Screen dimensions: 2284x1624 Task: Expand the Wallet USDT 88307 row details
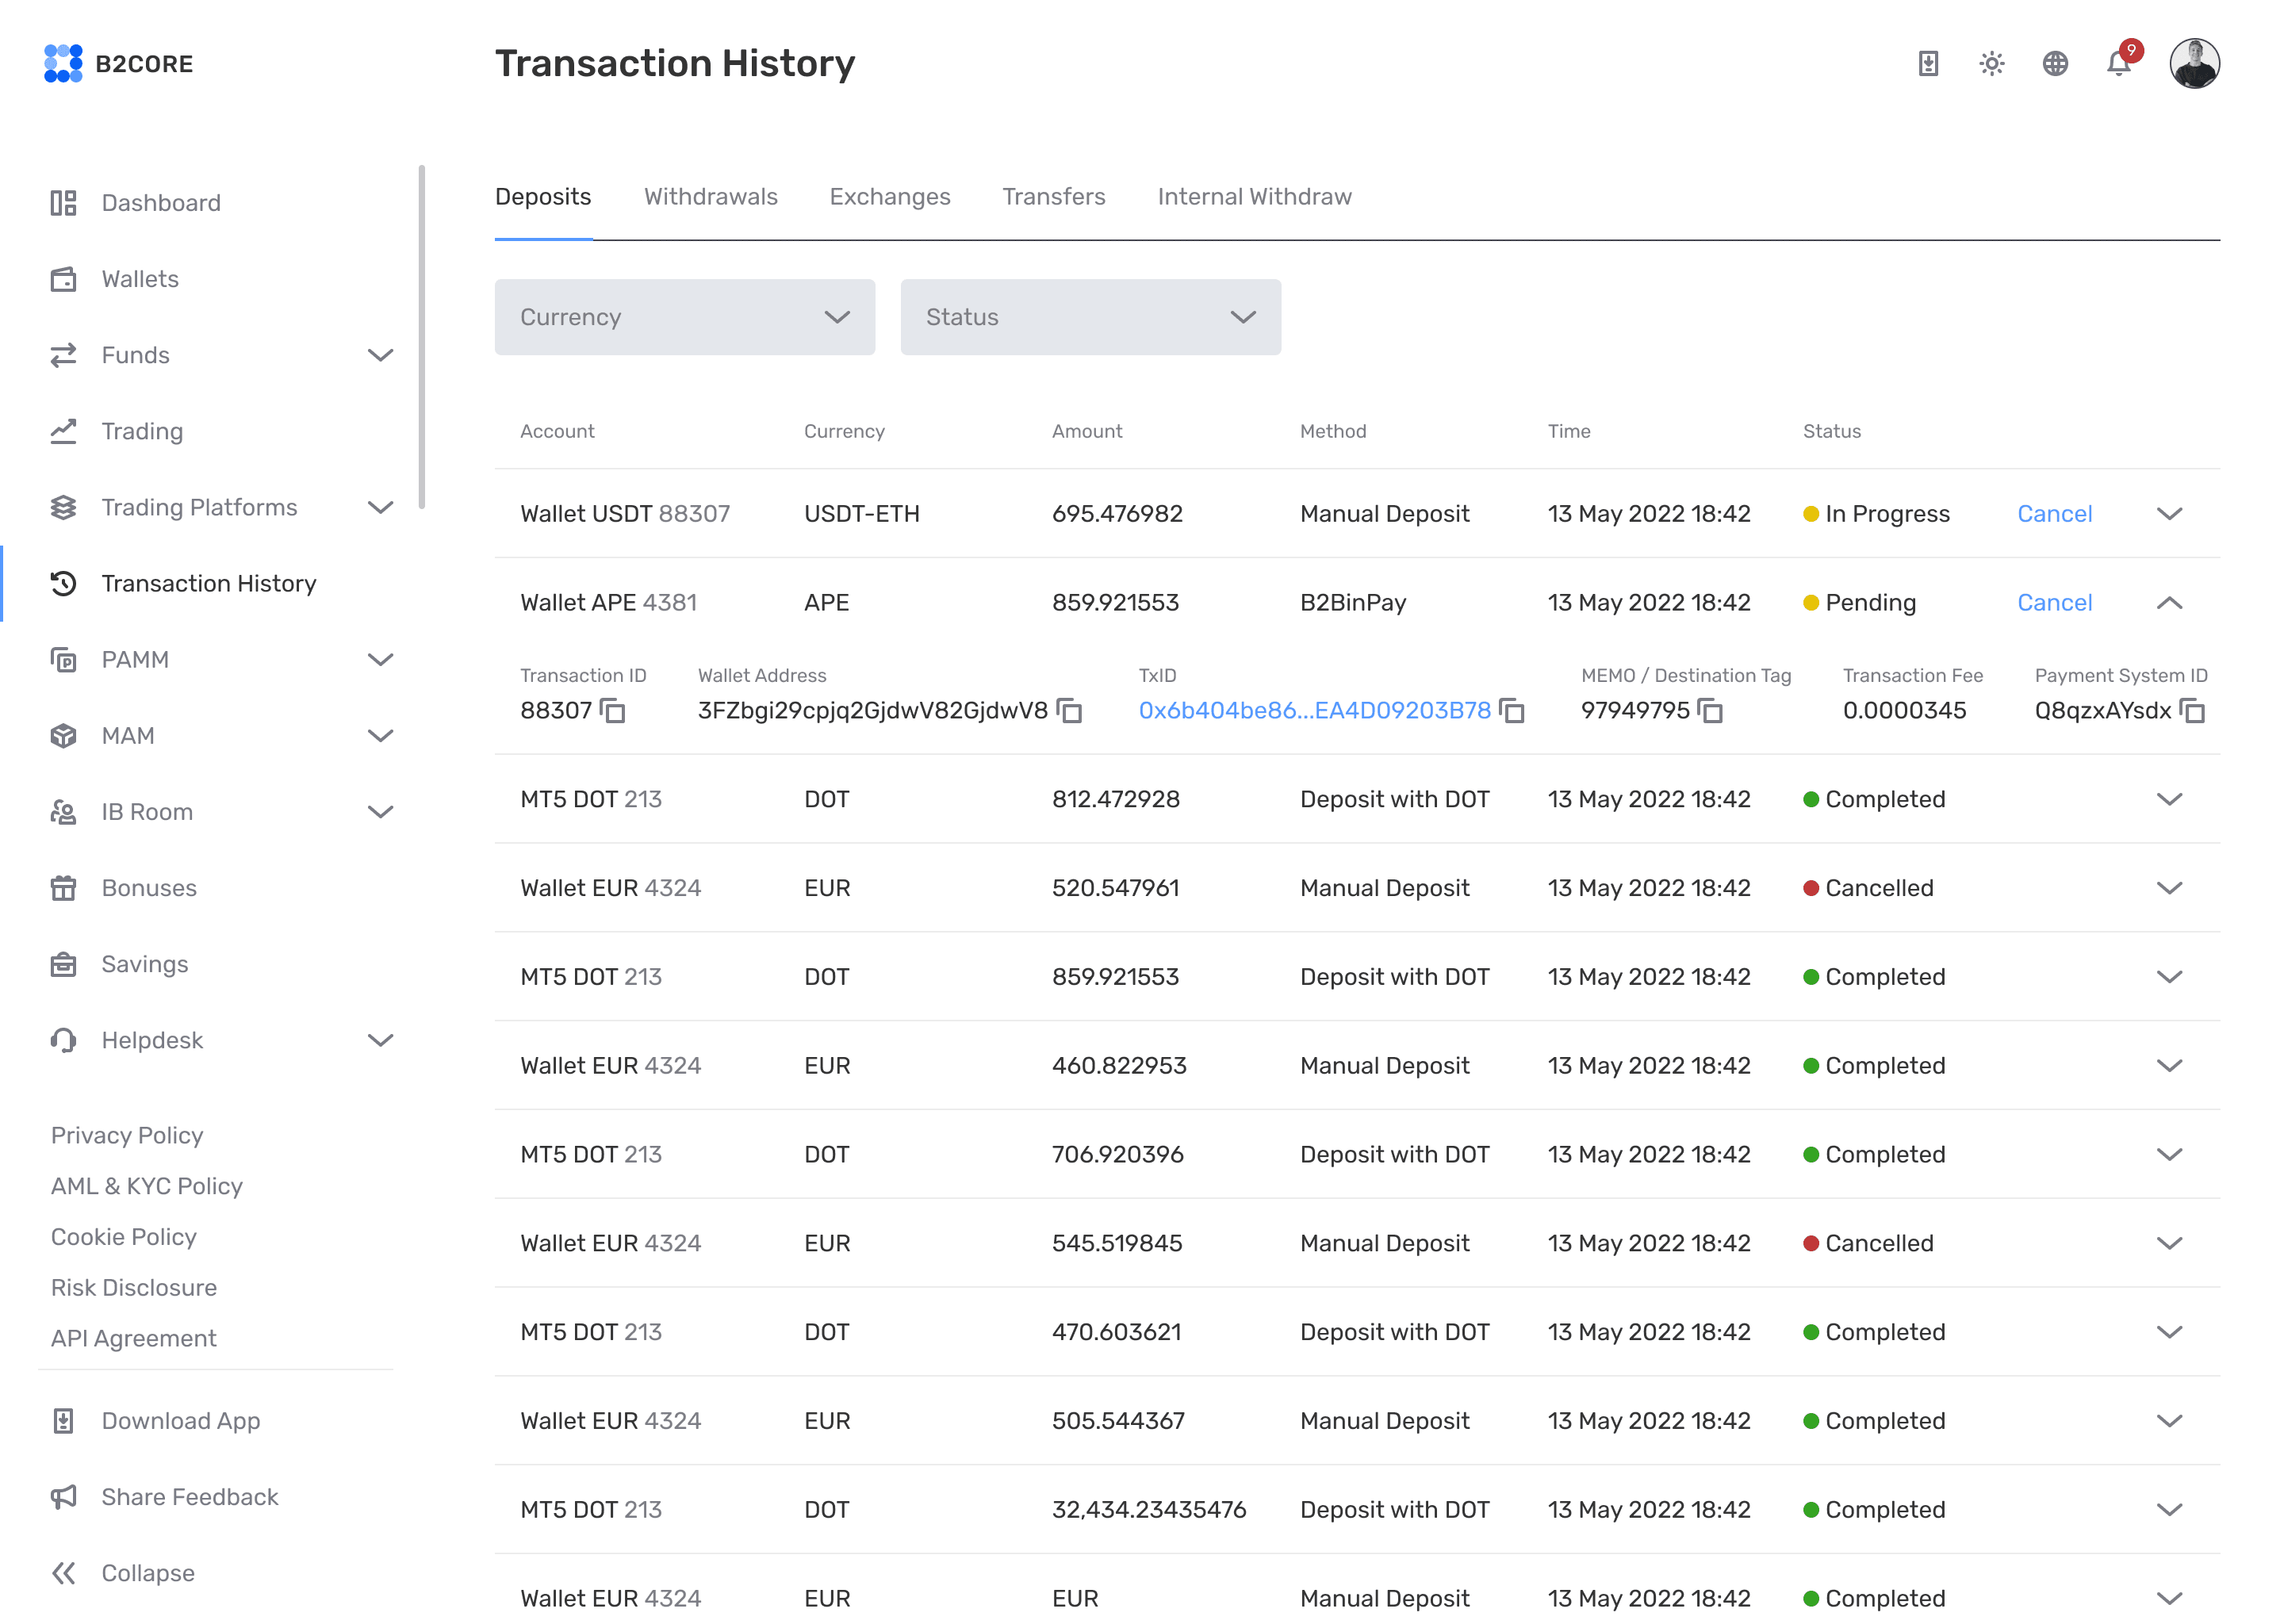pos(2169,514)
